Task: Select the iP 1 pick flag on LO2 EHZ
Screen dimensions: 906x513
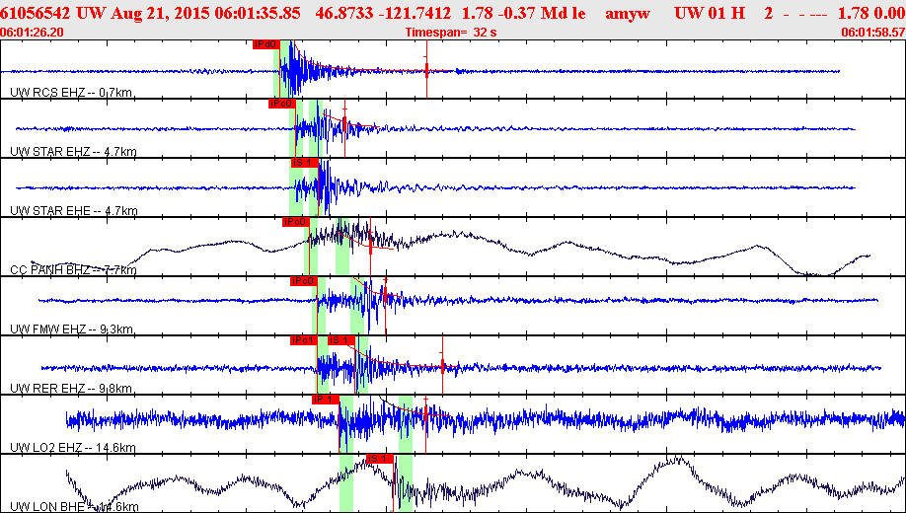Action: tap(326, 400)
